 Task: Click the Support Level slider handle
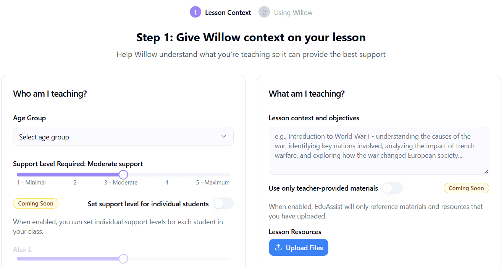123,175
